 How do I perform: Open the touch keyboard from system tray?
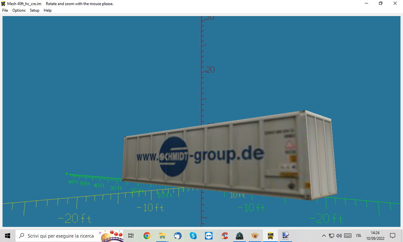click(x=348, y=236)
